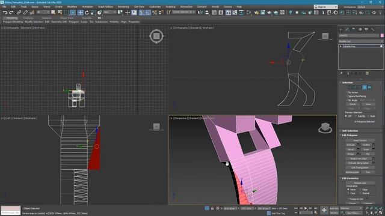
Task: Select the Preview Selection SubObj radio button
Action: click(356, 116)
